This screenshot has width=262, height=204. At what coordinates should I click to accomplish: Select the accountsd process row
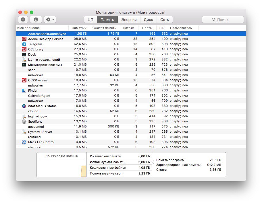[x=131, y=127]
